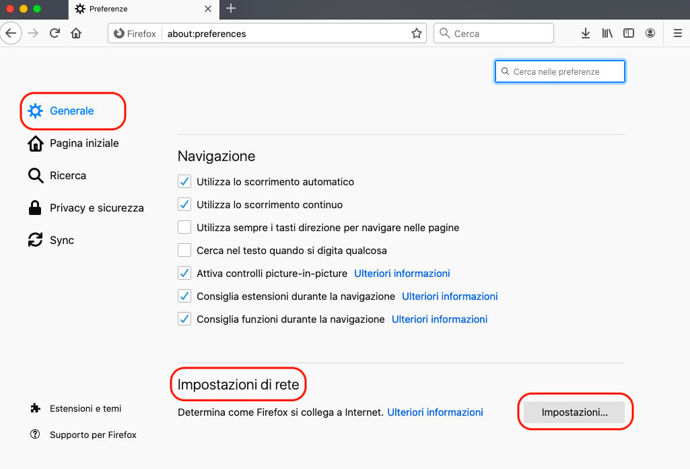Screen dimensions: 690x469
Task: Open the hamburger application menu
Action: pos(677,33)
